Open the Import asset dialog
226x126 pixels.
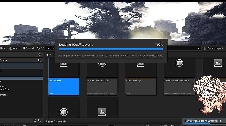click(x=15, y=48)
